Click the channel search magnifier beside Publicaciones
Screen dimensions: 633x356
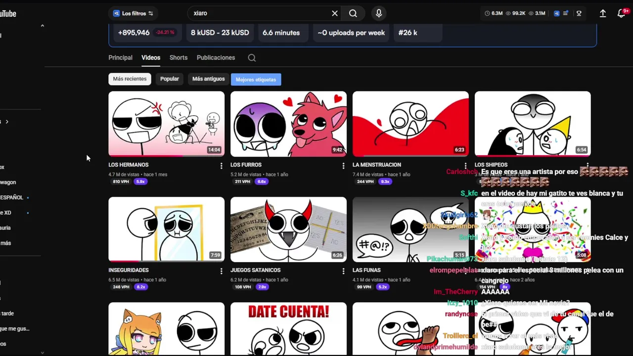[x=252, y=58]
